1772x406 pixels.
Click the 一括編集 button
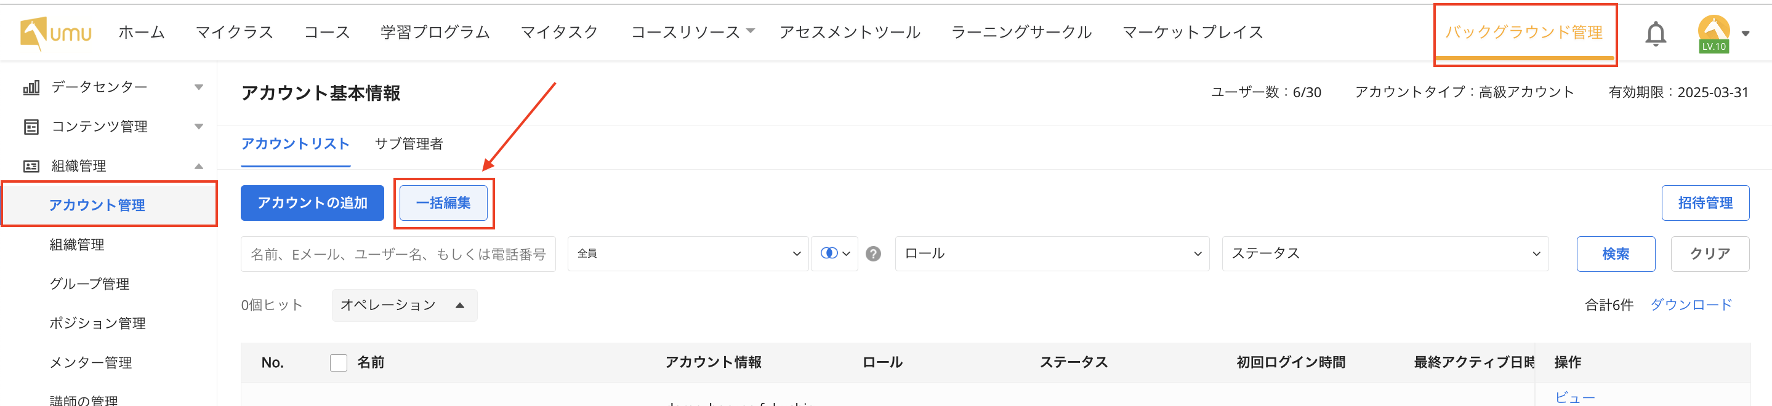click(443, 202)
